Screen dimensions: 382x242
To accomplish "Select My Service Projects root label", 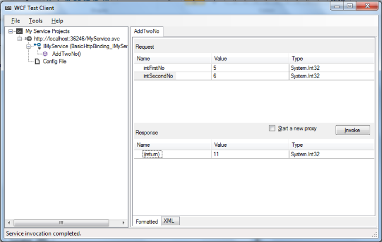I will pyautogui.click(x=48, y=31).
